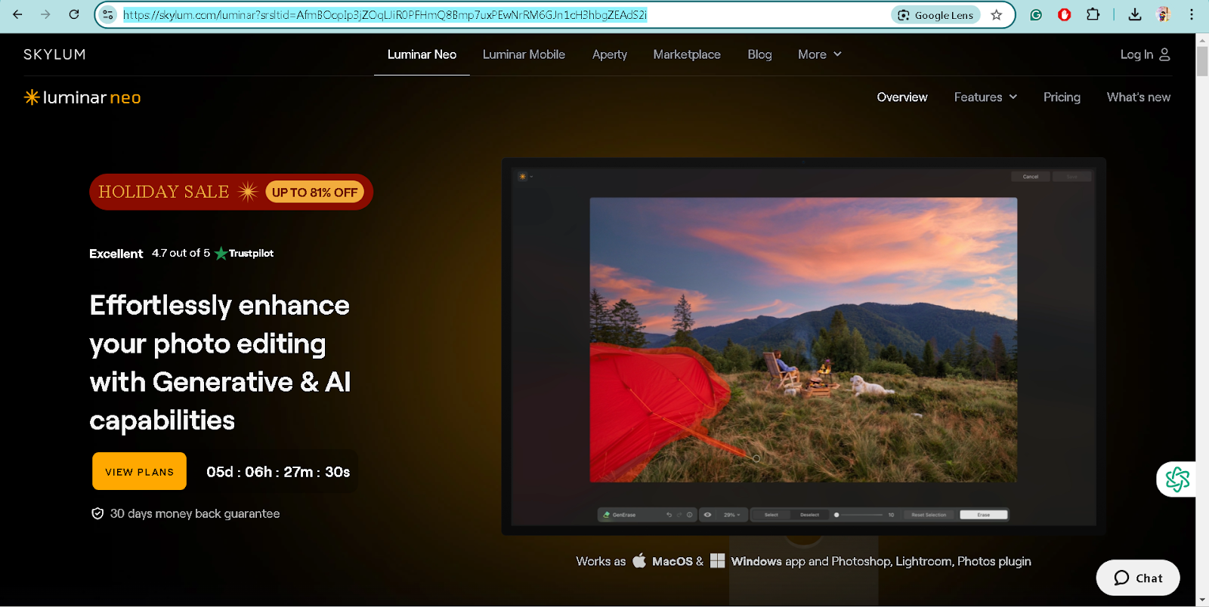Viewport: 1209px width, 607px height.
Task: Click the UP TO 81% OFF badge
Action: coord(314,192)
